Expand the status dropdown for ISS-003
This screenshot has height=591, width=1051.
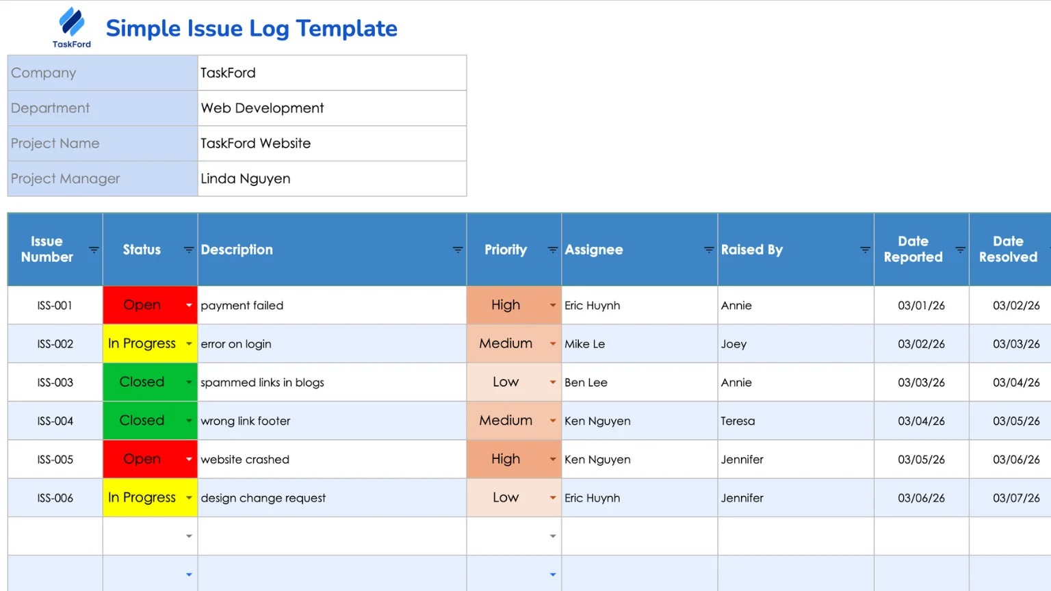189,382
